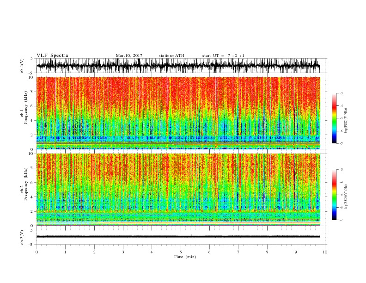Click the ch.2 "Frequency (kHz)" axis label
The width and height of the screenshot is (366, 283).
click(x=26, y=184)
